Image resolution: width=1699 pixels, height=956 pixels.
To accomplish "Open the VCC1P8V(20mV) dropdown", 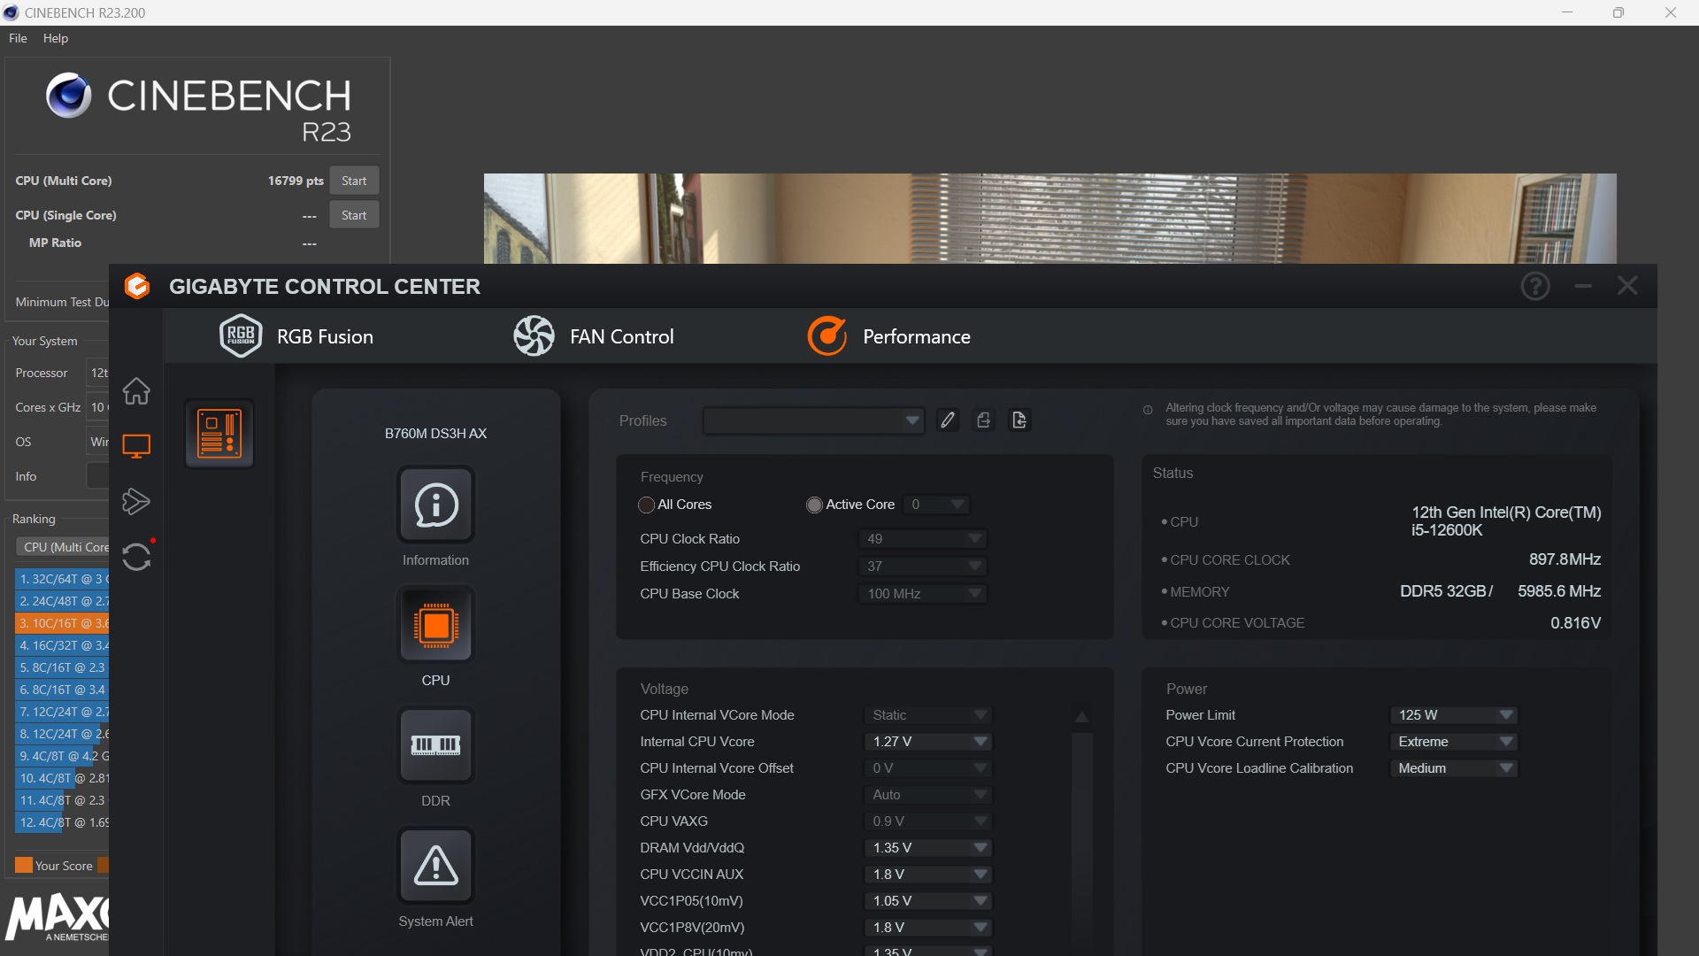I will 928,928.
